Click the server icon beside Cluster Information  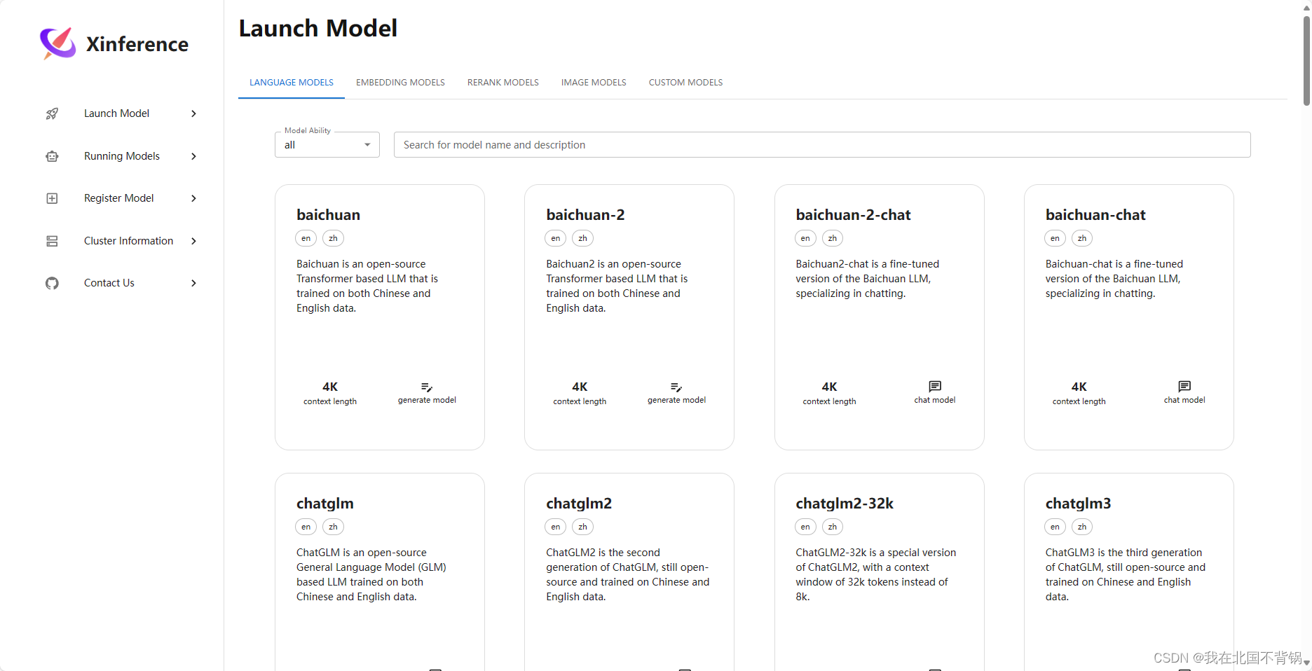[52, 241]
